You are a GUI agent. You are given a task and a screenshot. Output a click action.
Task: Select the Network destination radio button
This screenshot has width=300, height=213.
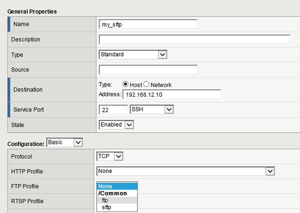(146, 84)
